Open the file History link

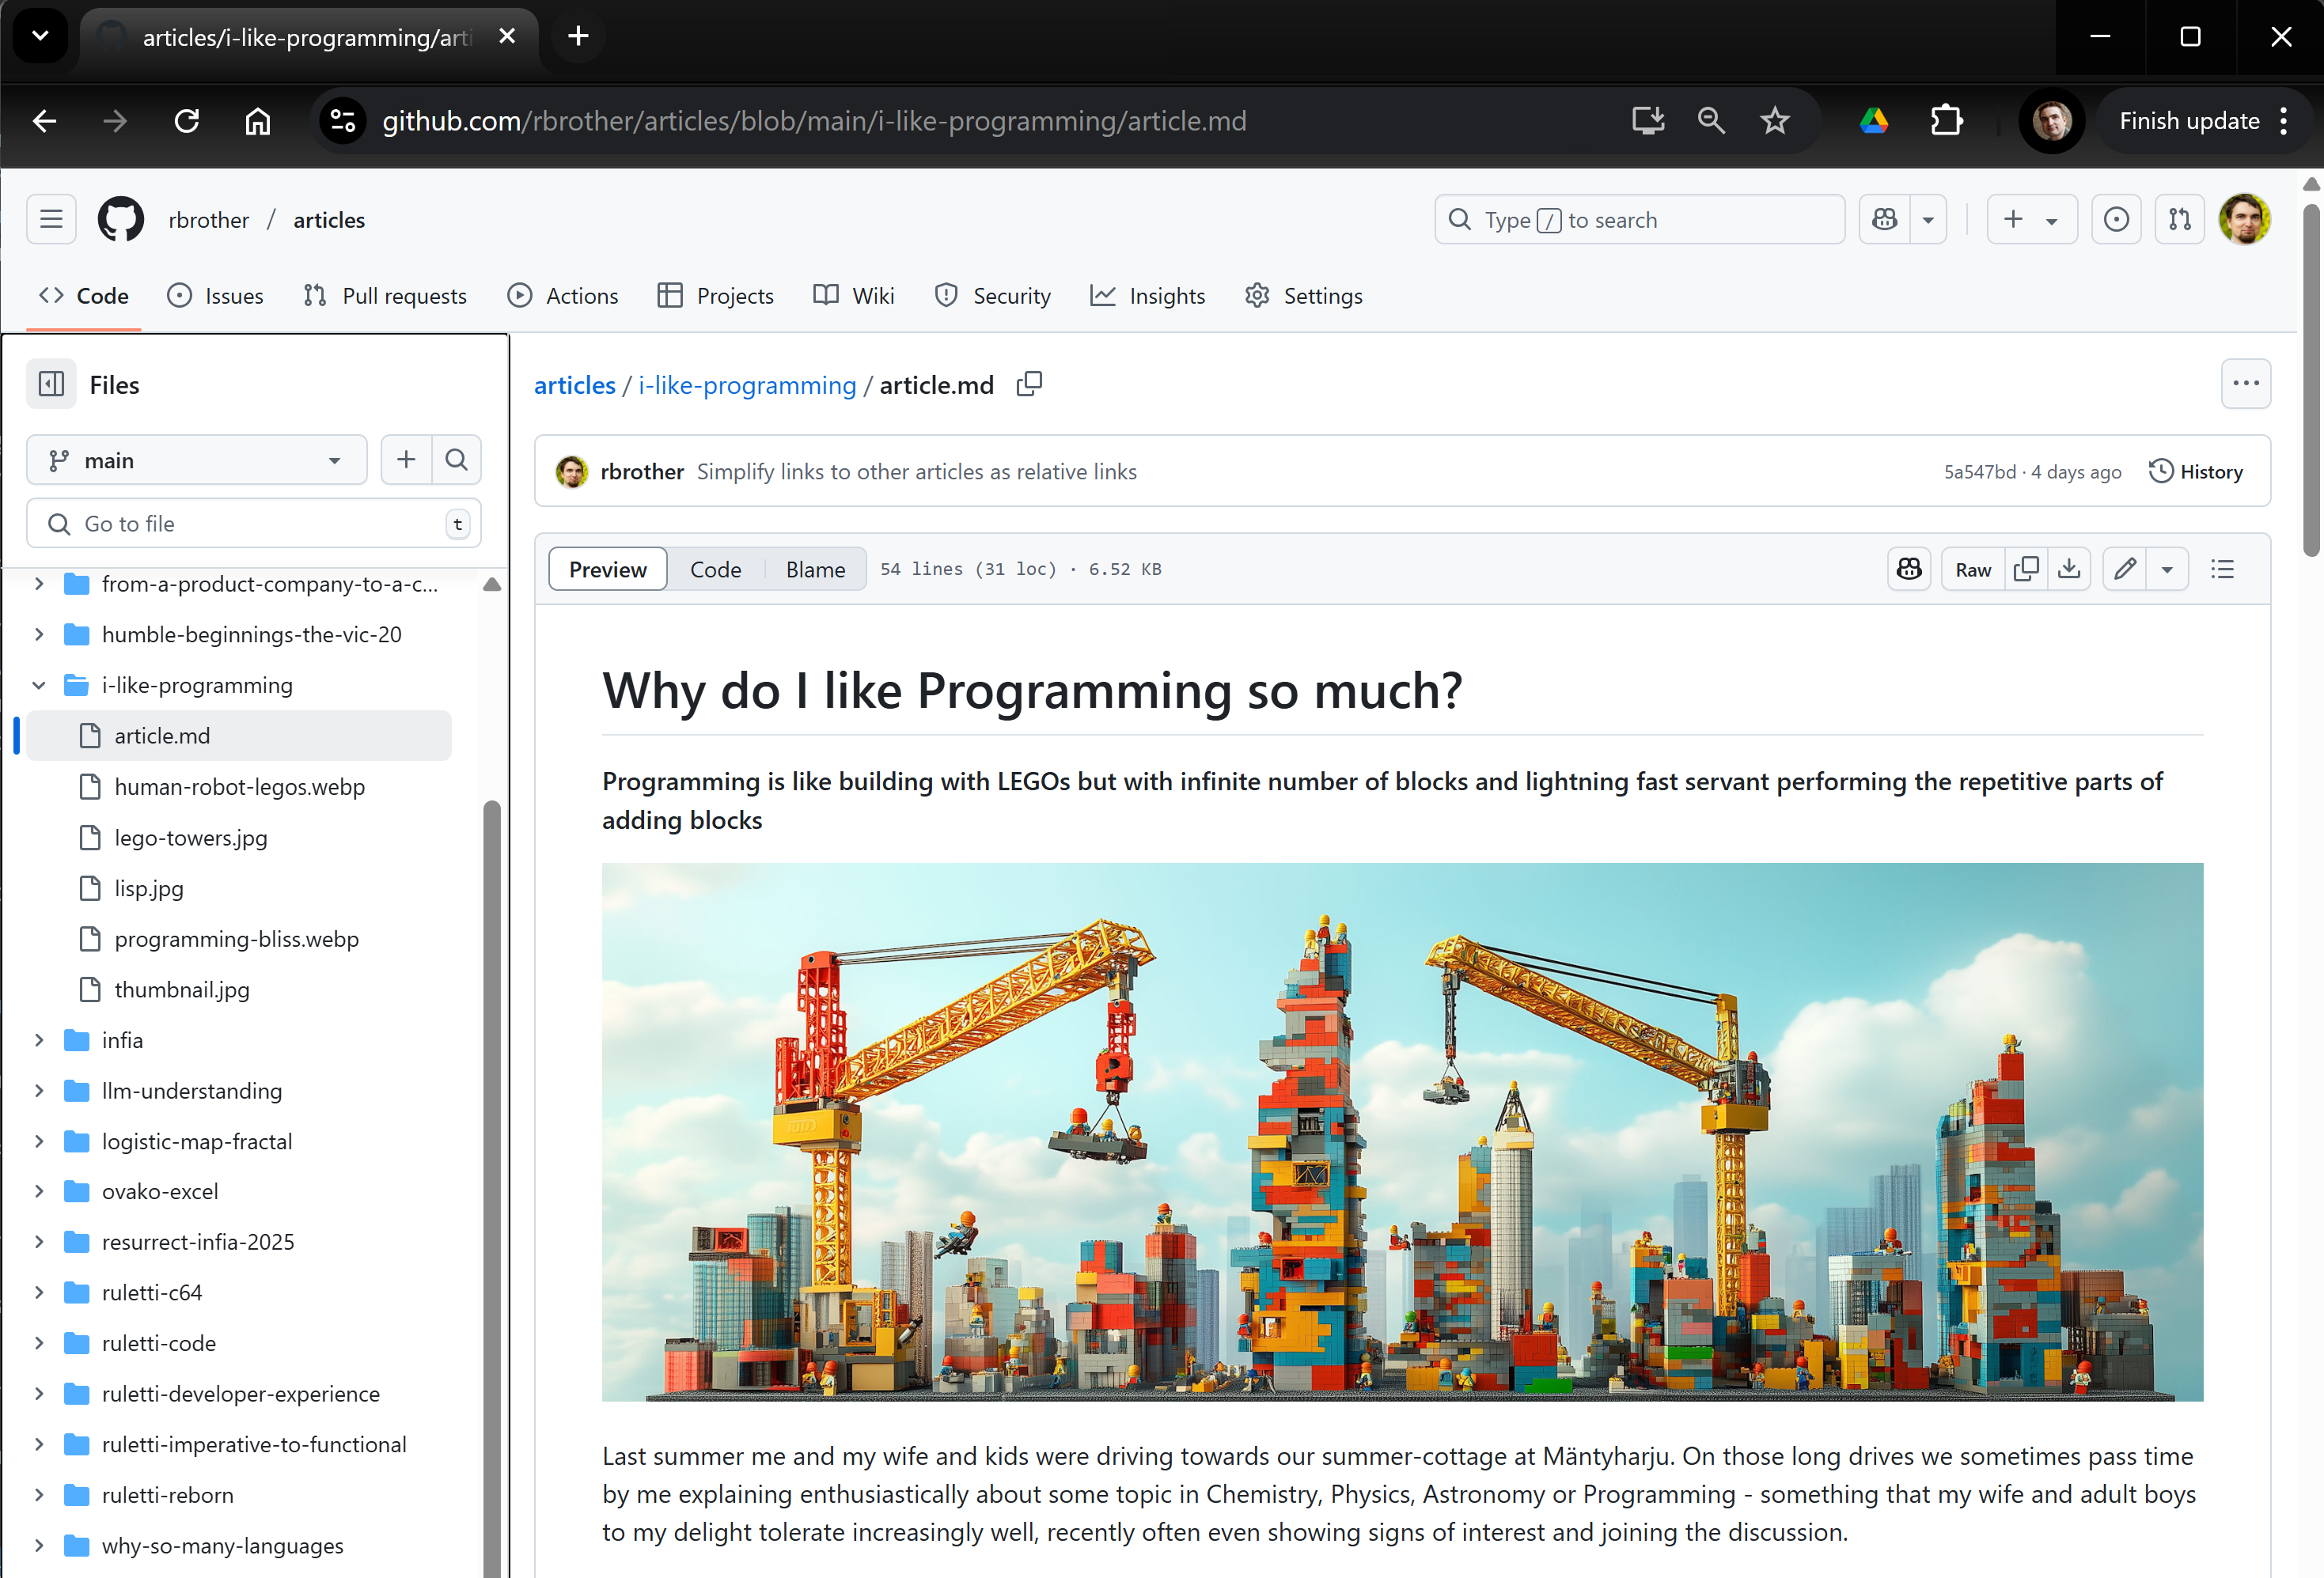(2195, 471)
